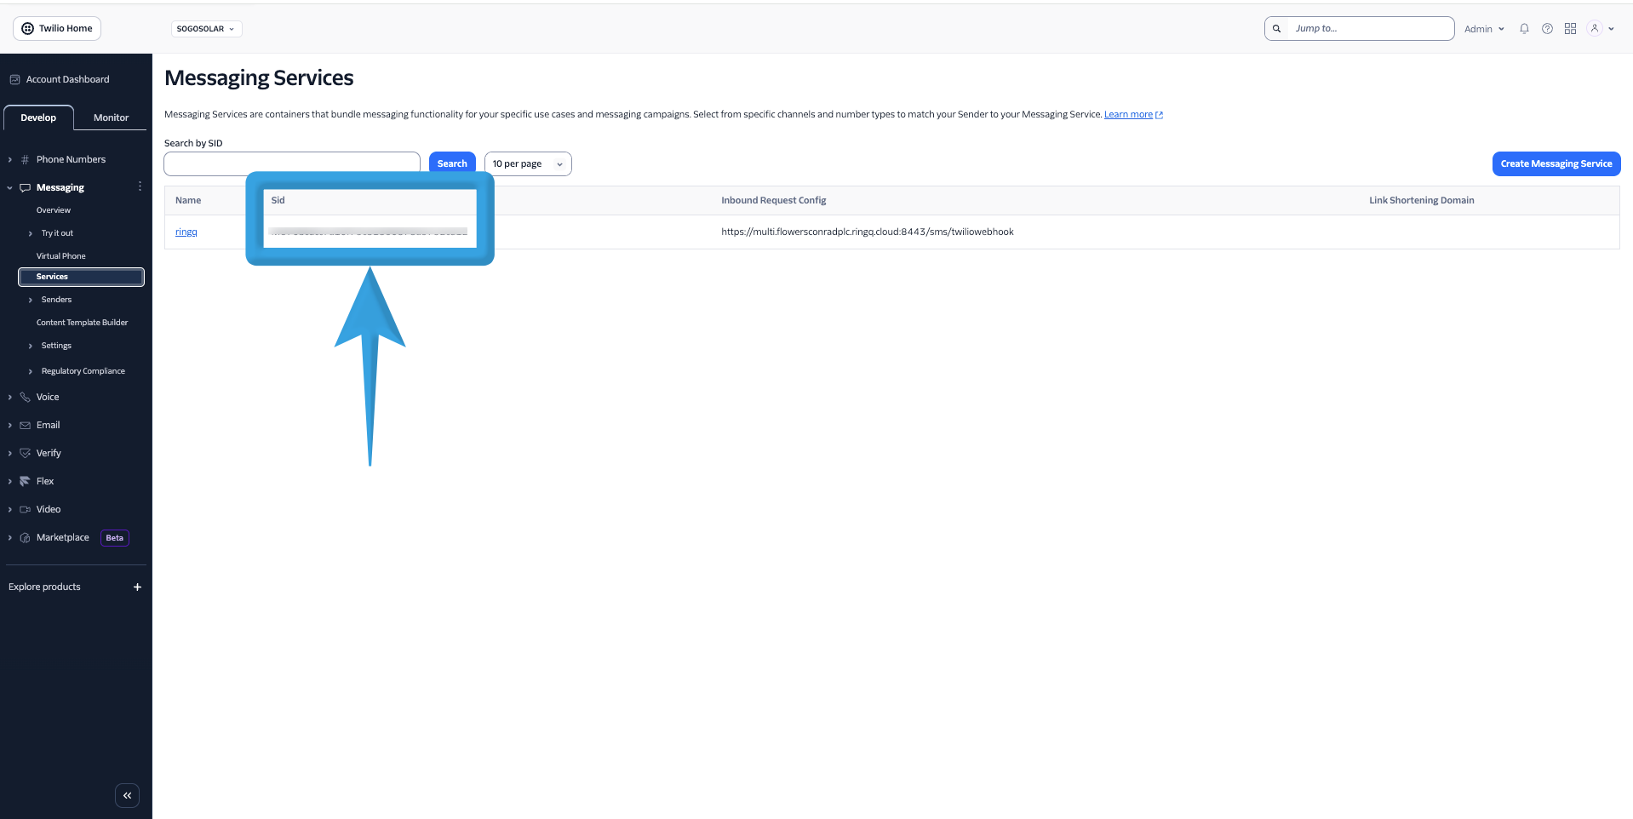Select the Develop tab
This screenshot has height=819, width=1633.
38,117
